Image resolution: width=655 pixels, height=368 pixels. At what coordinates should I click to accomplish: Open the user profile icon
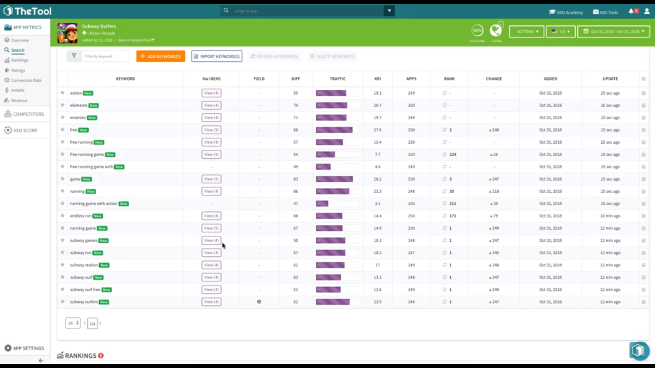(647, 12)
